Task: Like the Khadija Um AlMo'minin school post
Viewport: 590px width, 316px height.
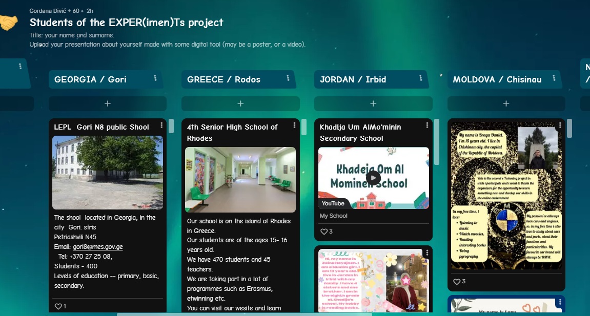Action: coord(324,231)
